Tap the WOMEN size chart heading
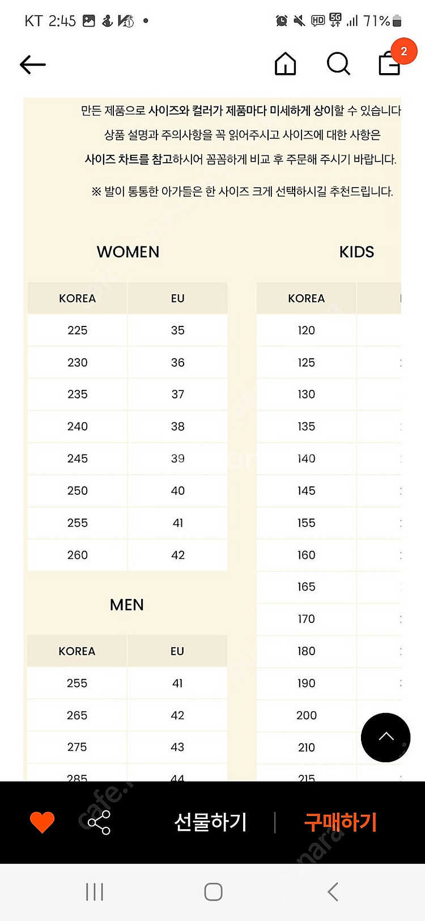The width and height of the screenshot is (425, 921). coord(128,252)
